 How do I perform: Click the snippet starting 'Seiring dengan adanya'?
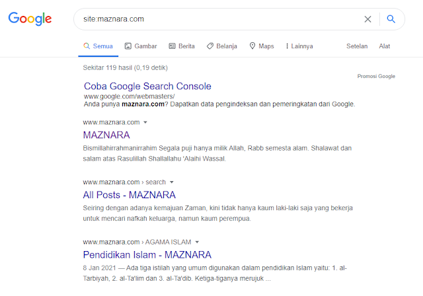point(217,213)
